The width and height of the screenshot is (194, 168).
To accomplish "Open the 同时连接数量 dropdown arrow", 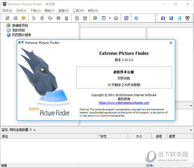I will point(35,130).
